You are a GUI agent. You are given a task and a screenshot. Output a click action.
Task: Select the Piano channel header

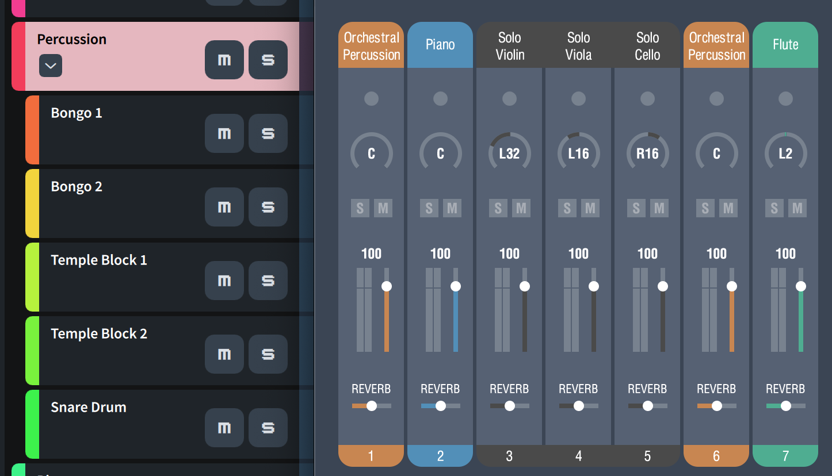440,45
